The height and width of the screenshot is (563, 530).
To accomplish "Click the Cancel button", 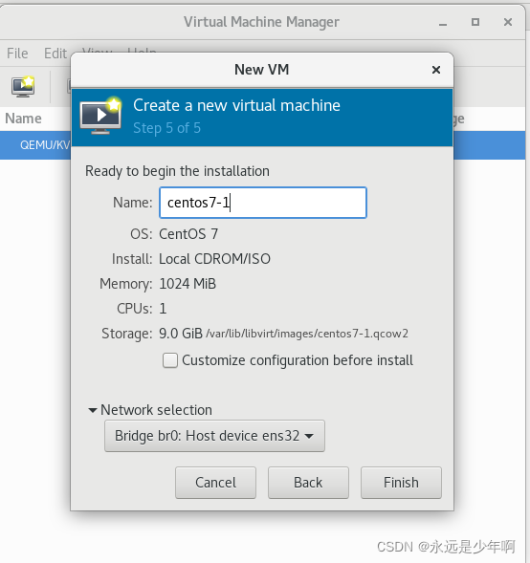I will tap(215, 483).
